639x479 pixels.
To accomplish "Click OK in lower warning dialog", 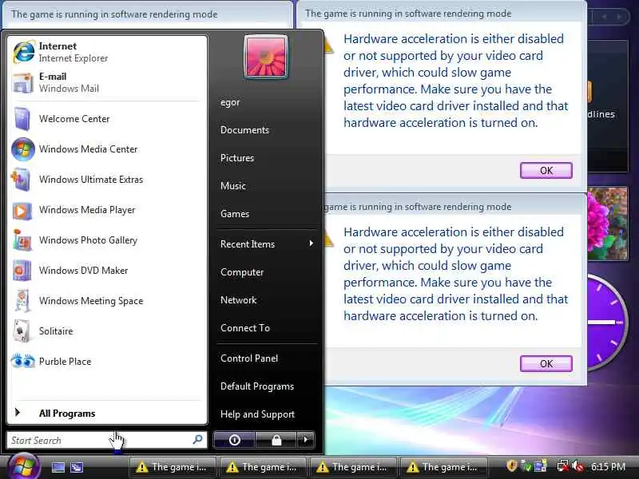I will click(x=546, y=363).
